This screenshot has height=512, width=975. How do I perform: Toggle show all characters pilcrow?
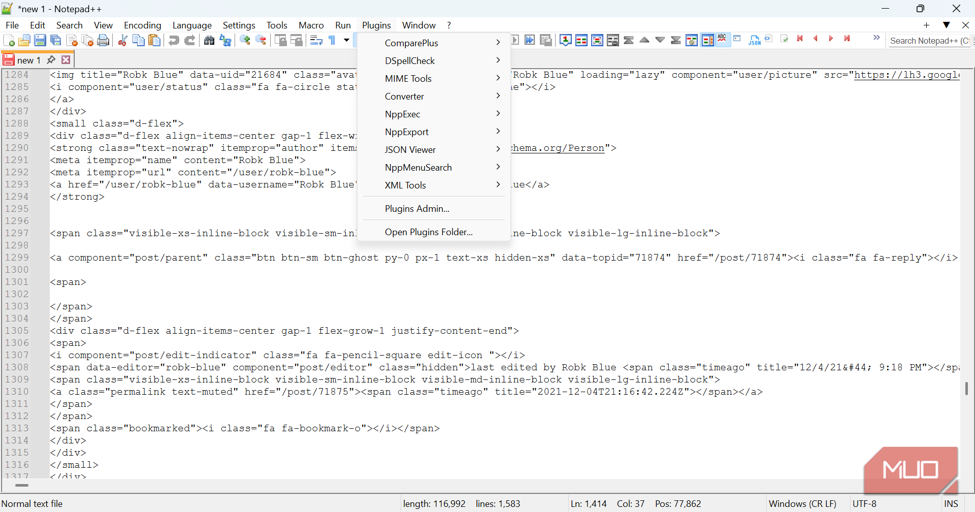332,41
